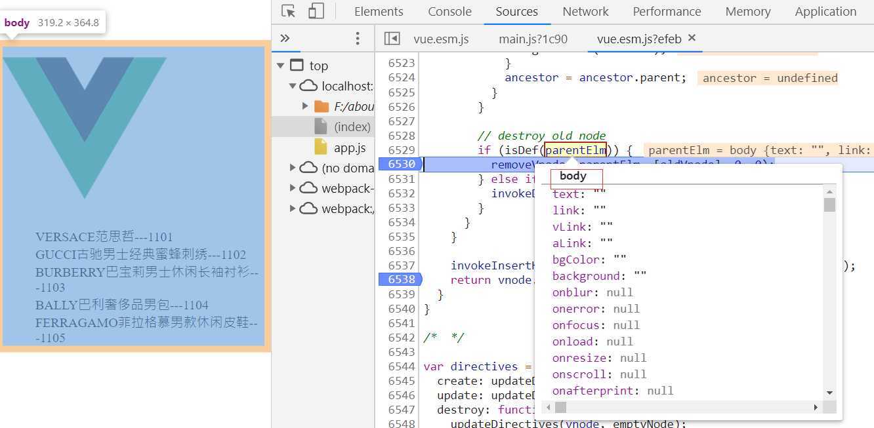Open app.js in the file tree
874x428 pixels.
pos(350,147)
